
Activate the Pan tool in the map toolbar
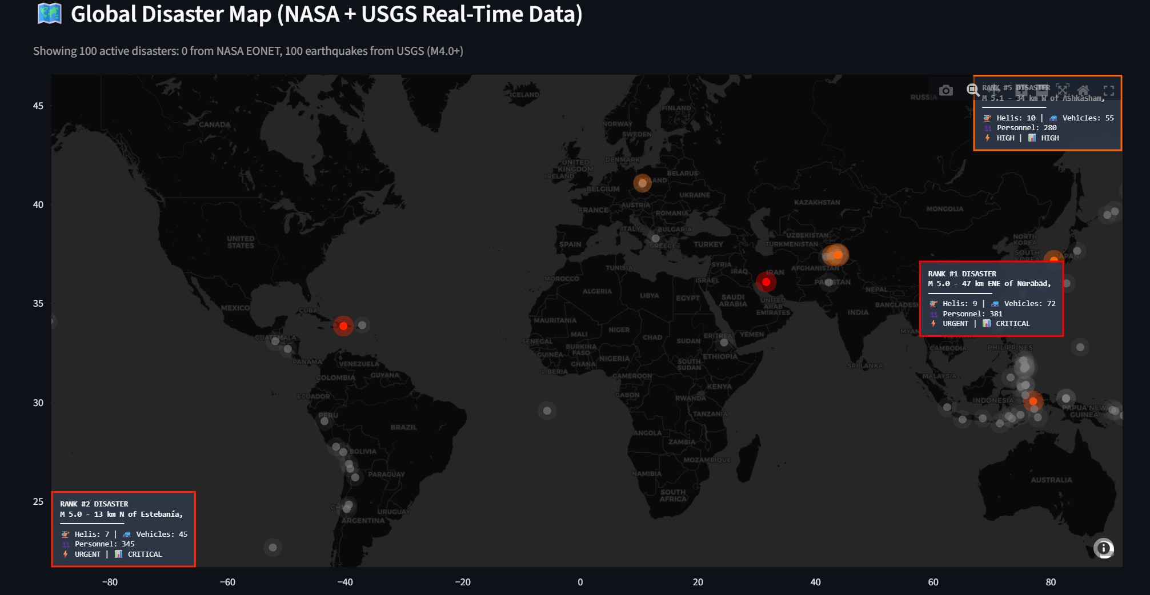(994, 90)
